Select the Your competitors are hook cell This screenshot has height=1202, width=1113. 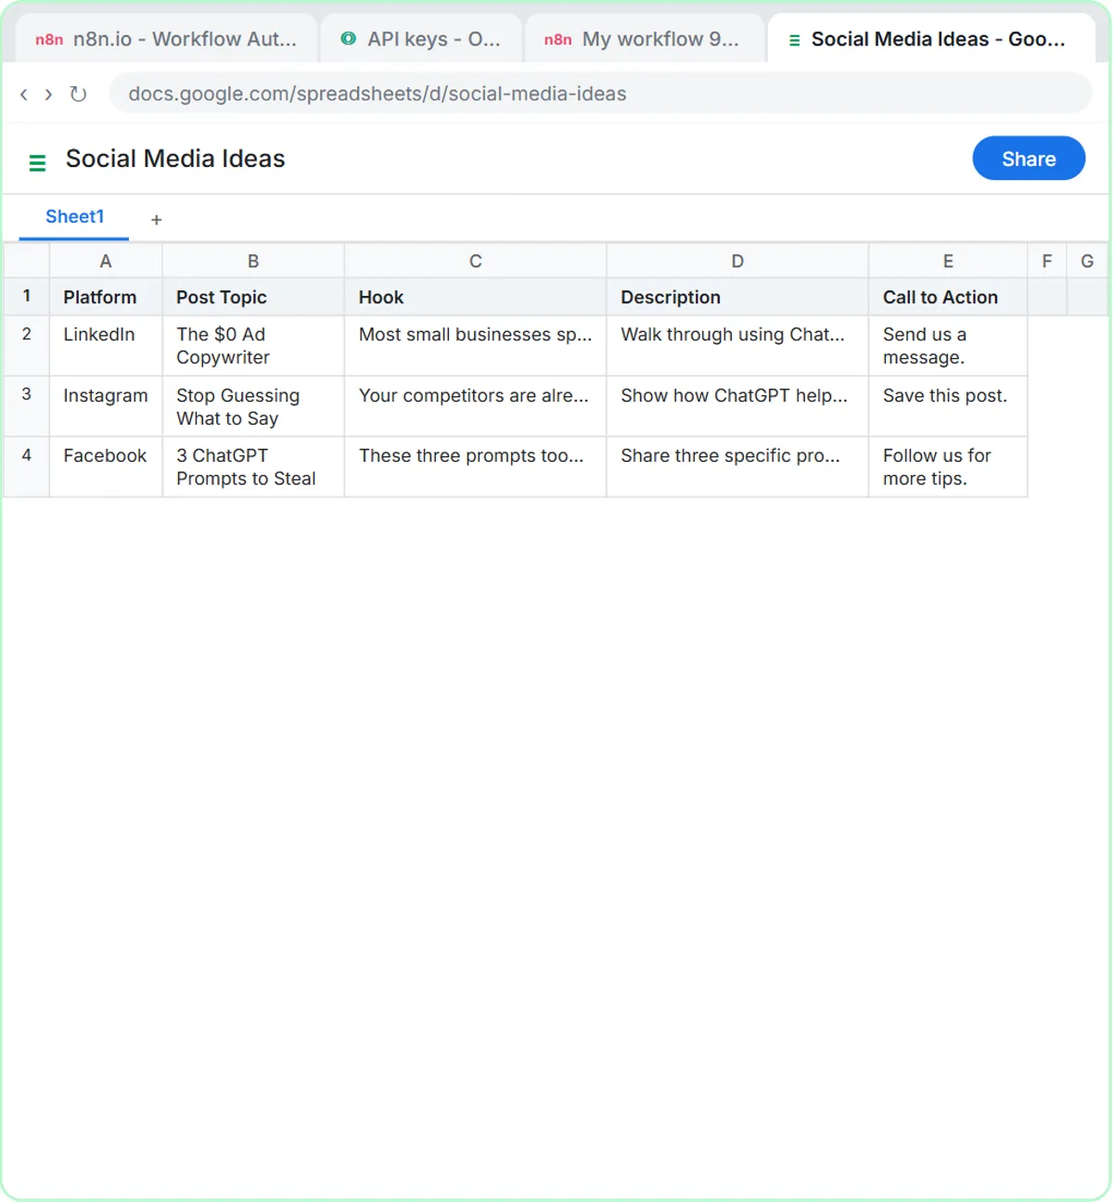pyautogui.click(x=476, y=406)
